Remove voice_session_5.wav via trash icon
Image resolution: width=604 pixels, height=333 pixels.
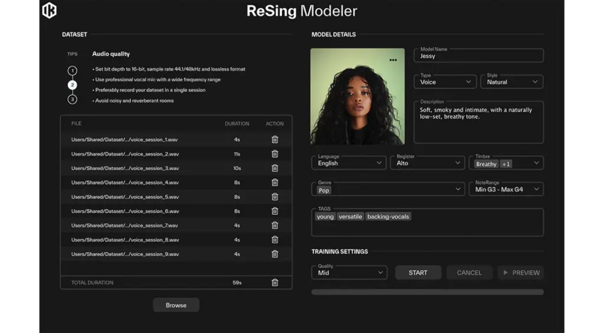coord(275,197)
